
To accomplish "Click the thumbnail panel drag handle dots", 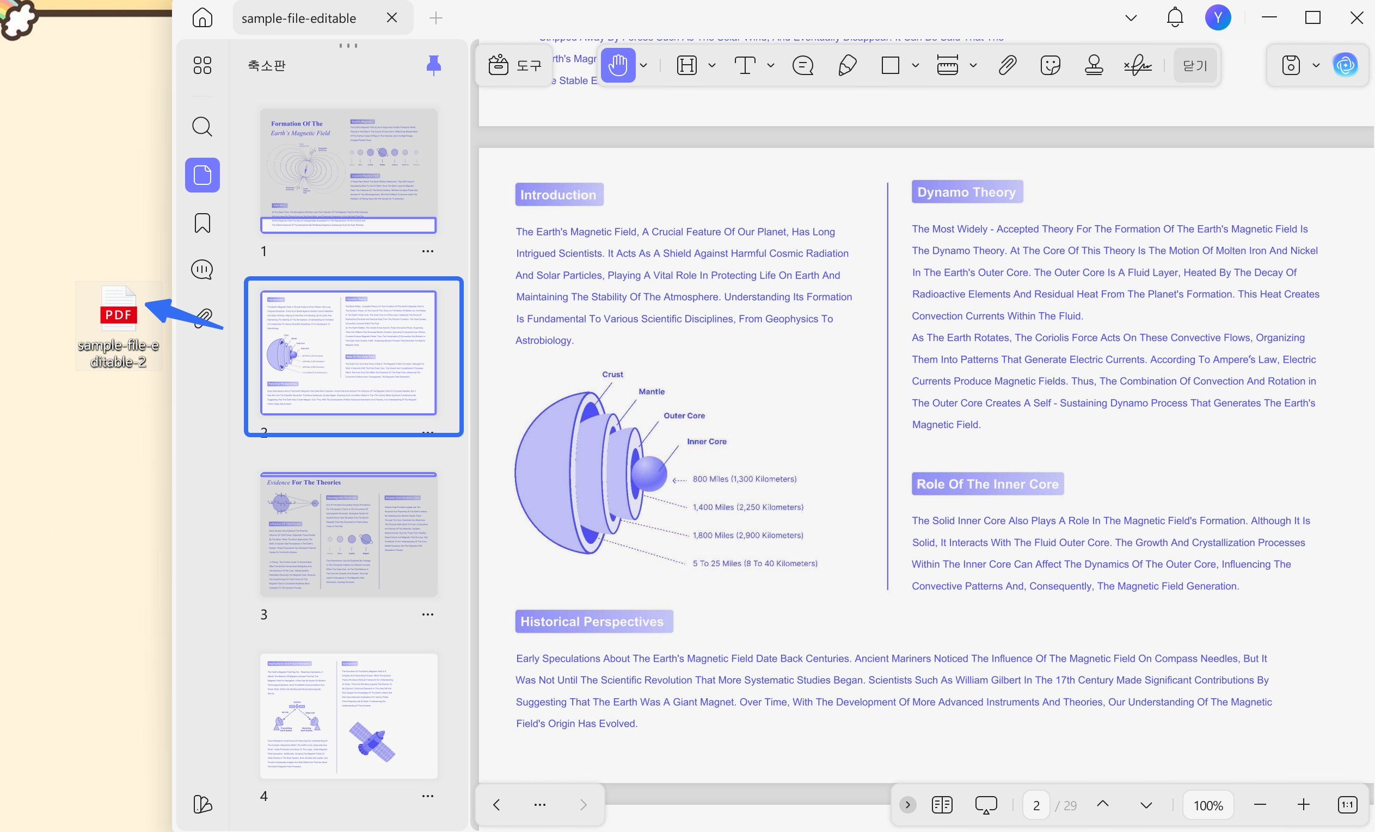I will coord(348,45).
